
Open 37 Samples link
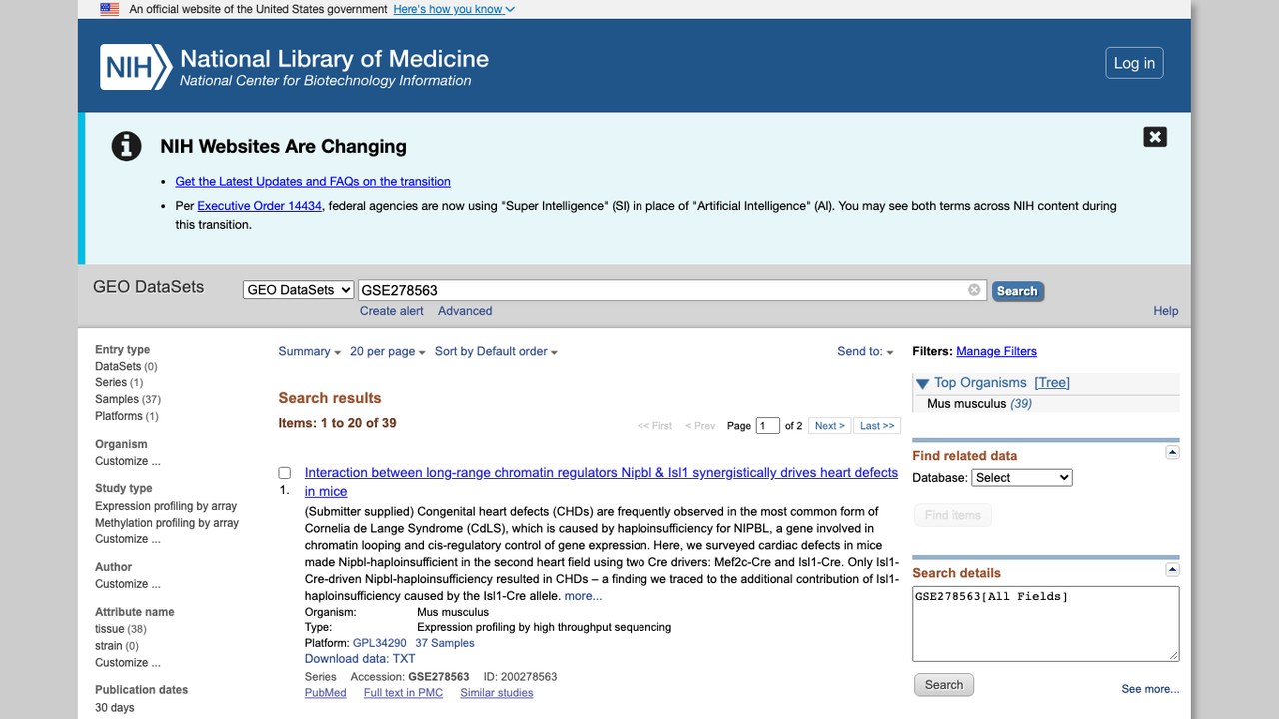(x=445, y=643)
